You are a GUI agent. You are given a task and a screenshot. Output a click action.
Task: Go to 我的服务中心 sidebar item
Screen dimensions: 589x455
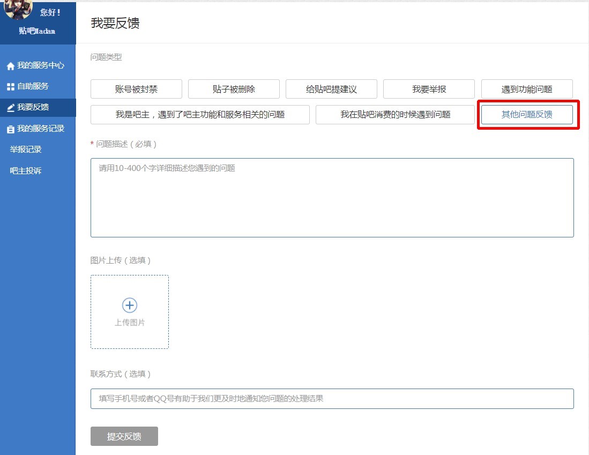coord(40,65)
